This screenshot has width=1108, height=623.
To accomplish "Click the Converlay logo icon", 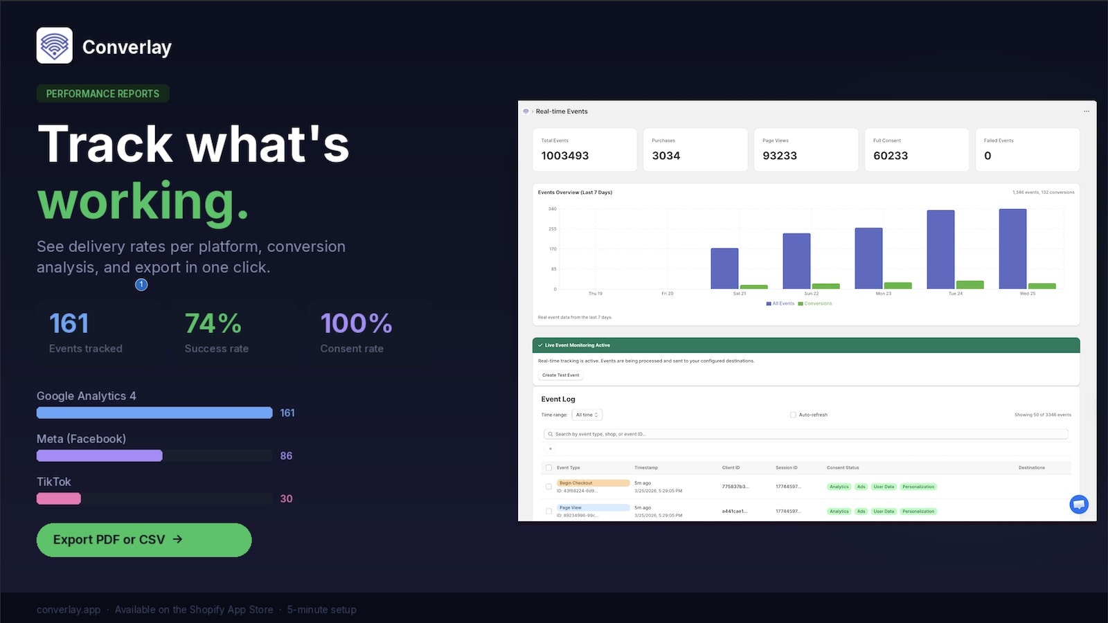I will coord(55,46).
